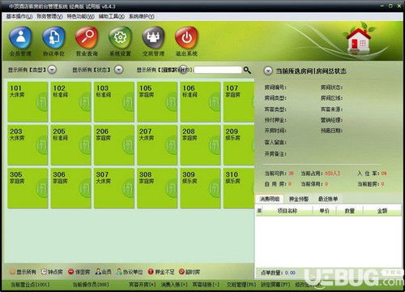Image resolution: width=405 pixels, height=292 pixels.
Task: Select room 306 家庭房 tile
Action: (x=70, y=188)
